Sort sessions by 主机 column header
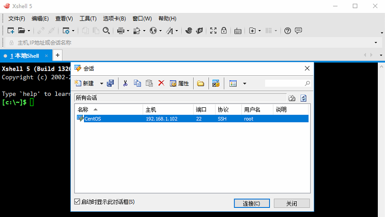The width and height of the screenshot is (385, 217). click(168, 110)
